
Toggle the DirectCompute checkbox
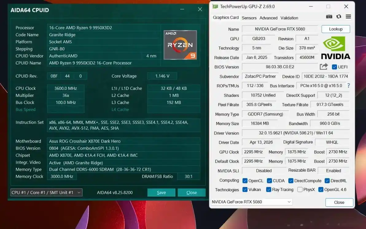290,181
